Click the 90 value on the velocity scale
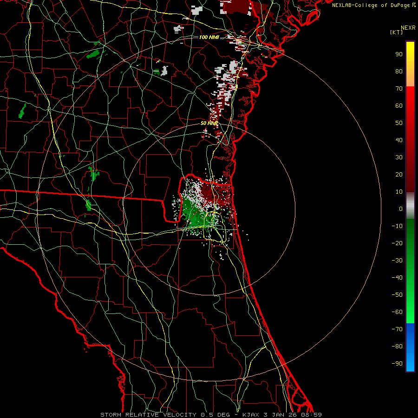Screen dimensions: 418x418 point(399,54)
